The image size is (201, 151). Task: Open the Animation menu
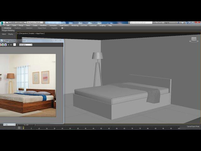coord(53,25)
